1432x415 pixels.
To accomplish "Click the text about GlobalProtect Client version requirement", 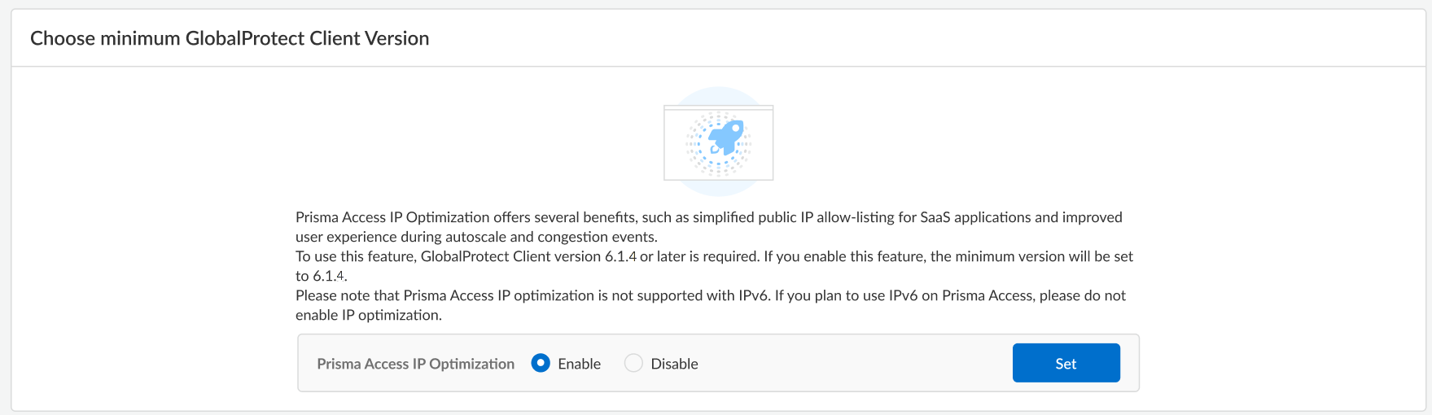I will tap(529, 256).
